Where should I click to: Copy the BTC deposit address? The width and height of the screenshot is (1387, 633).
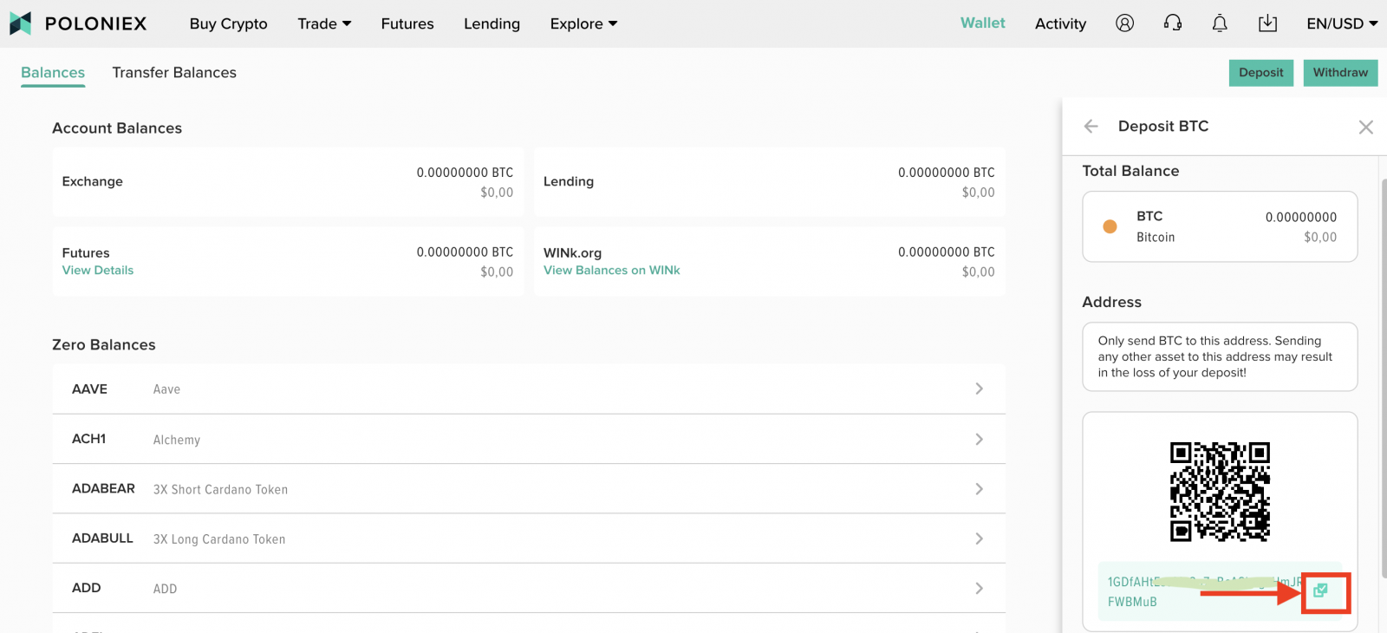(x=1320, y=591)
